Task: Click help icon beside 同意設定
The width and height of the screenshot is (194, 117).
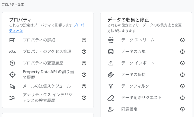Action: click(x=182, y=109)
